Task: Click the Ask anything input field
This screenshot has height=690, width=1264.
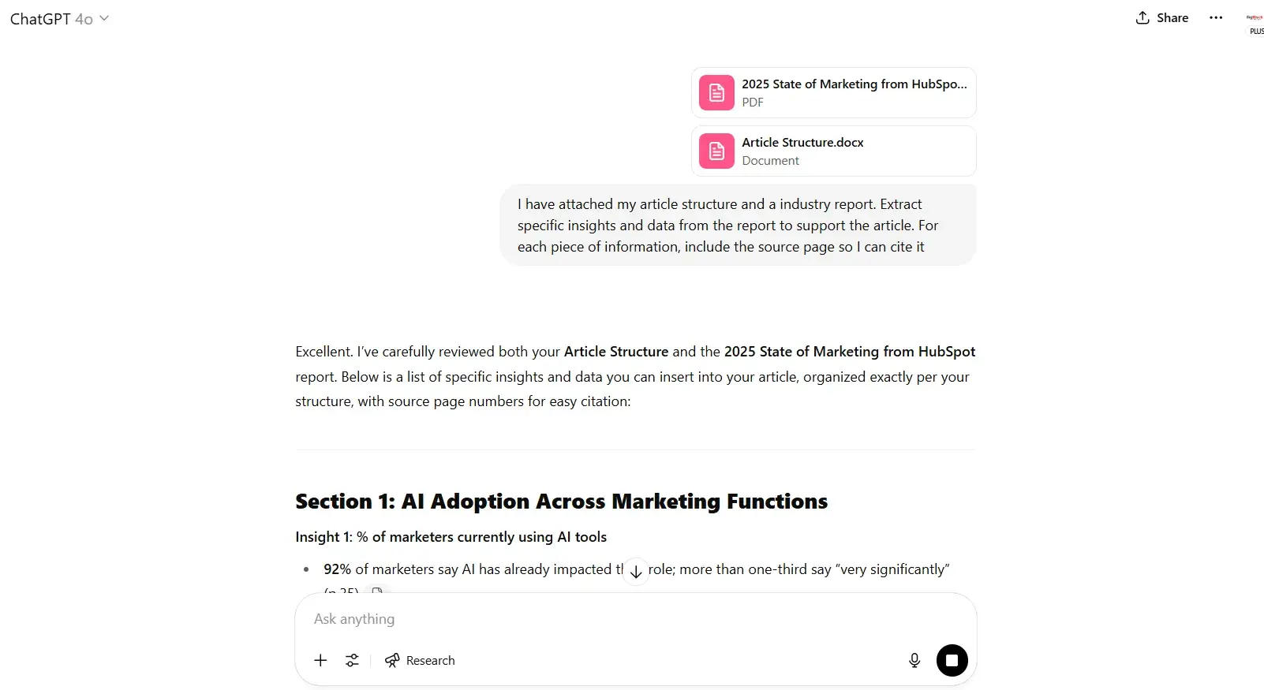Action: click(x=552, y=619)
